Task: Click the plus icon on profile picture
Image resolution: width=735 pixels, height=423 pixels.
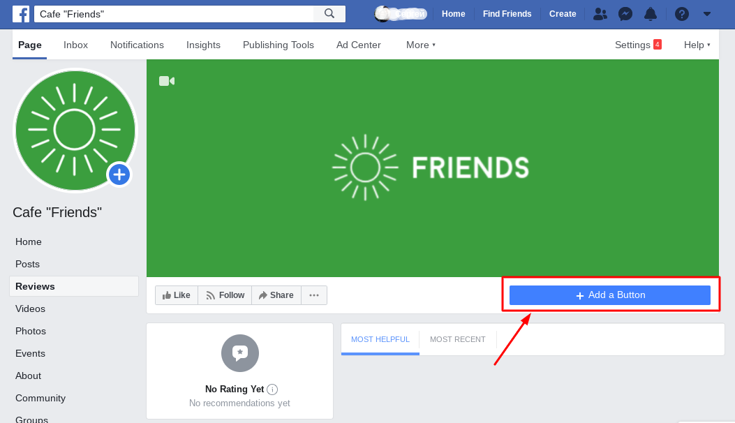Action: click(x=119, y=175)
